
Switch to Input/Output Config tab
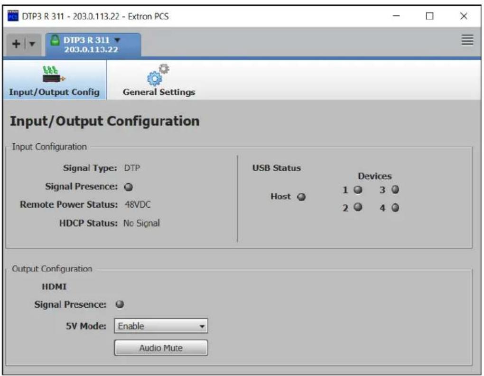click(x=54, y=80)
